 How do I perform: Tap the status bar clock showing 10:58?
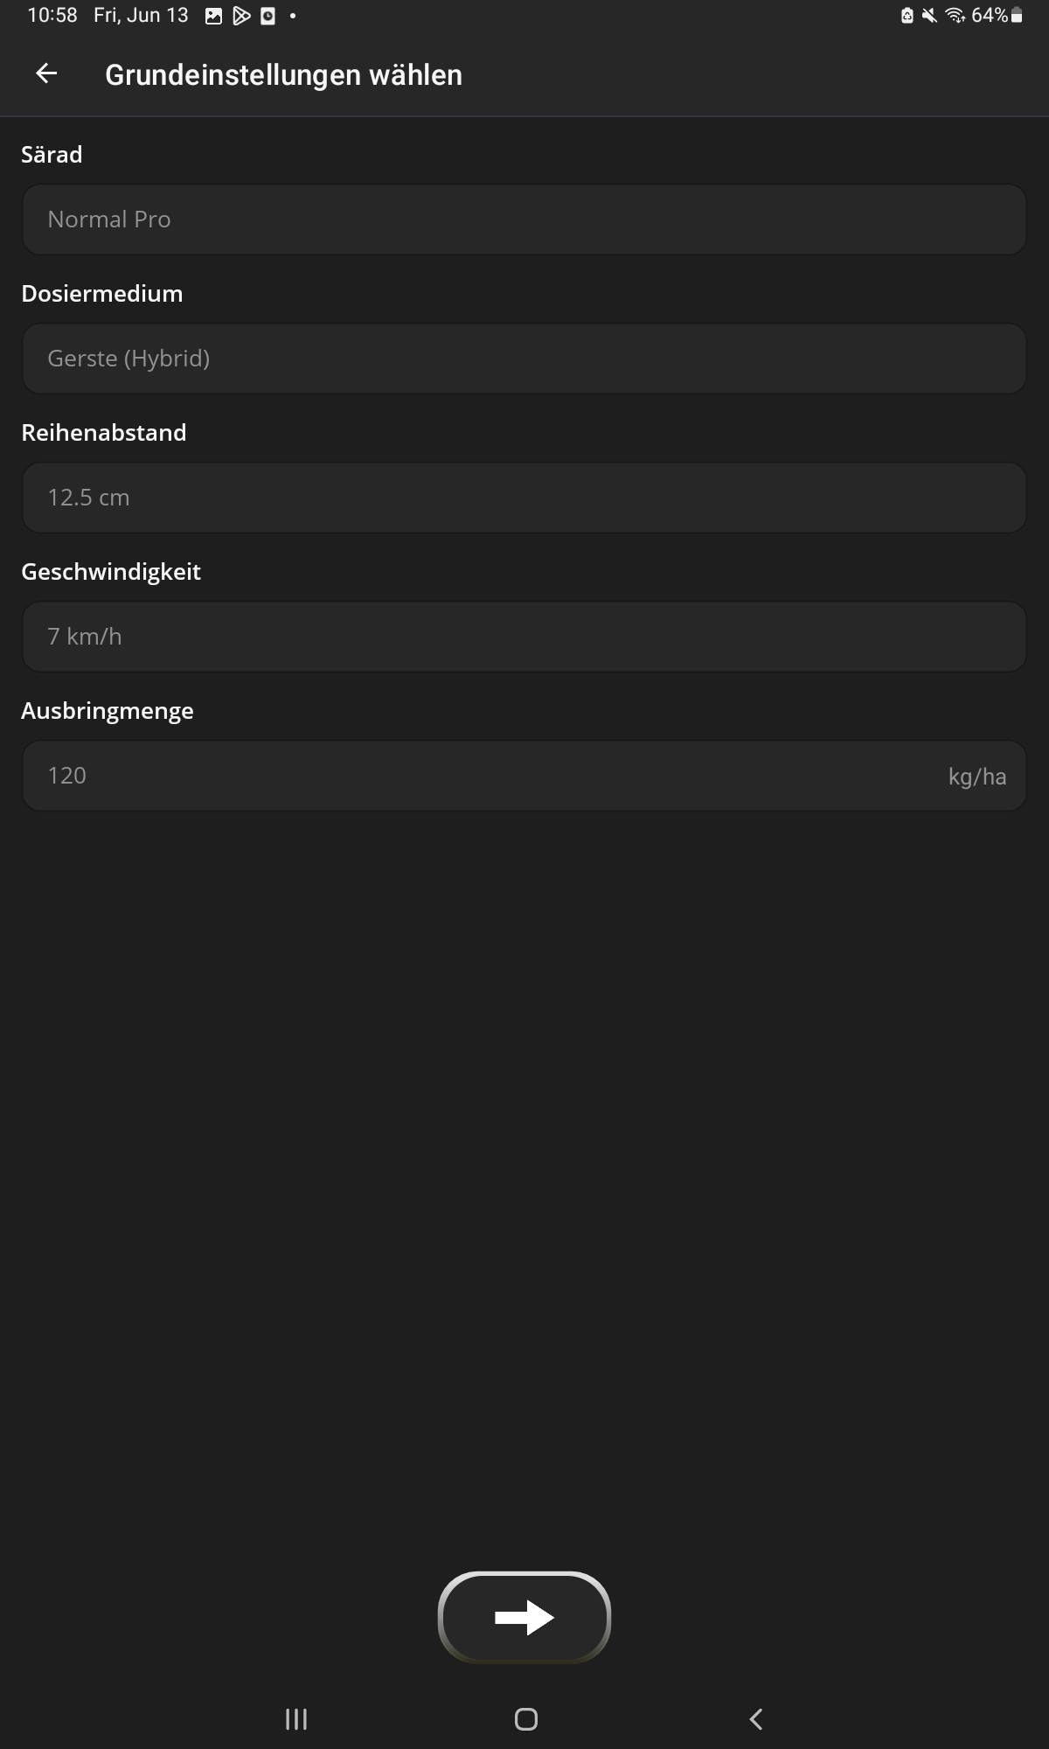[52, 16]
